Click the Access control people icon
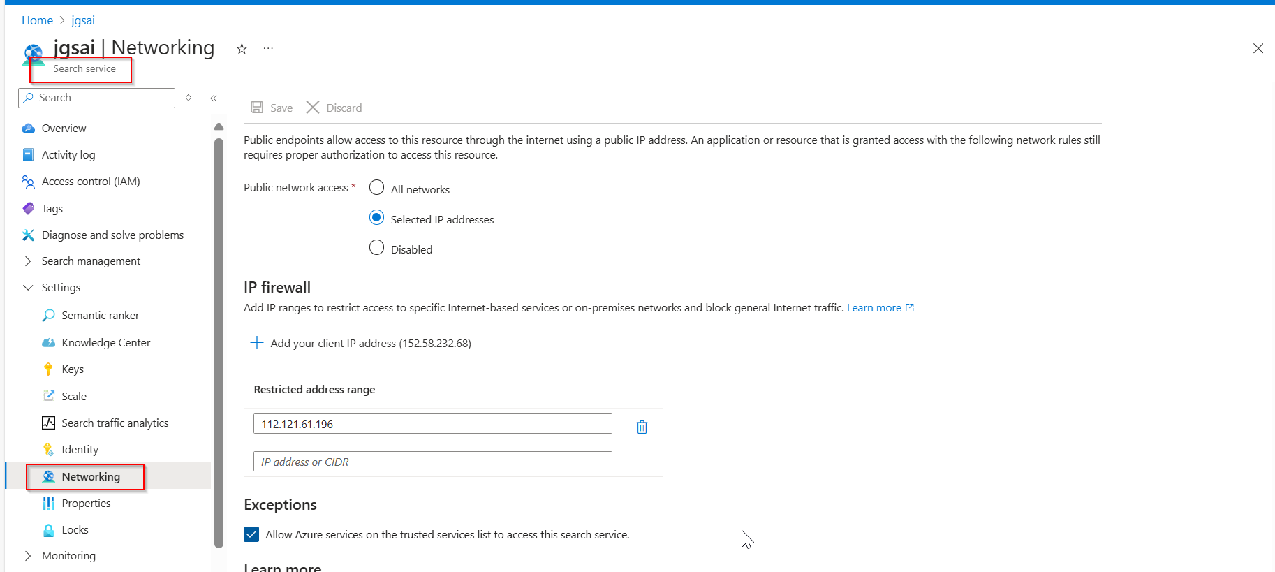This screenshot has width=1275, height=572. coord(28,182)
